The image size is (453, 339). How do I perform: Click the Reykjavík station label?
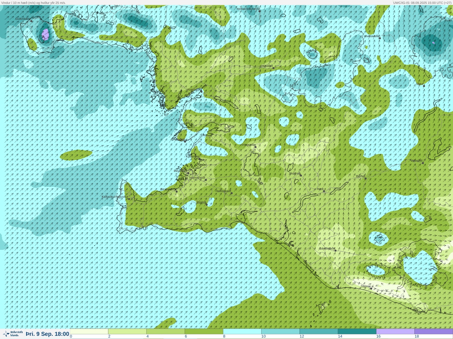click(180, 171)
